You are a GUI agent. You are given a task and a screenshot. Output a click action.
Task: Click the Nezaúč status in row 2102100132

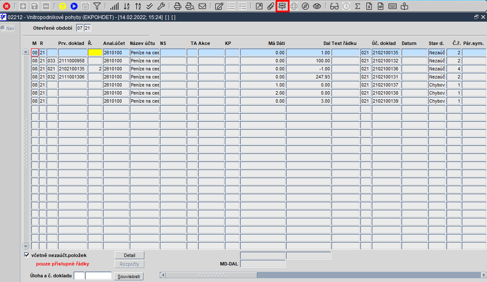point(437,61)
